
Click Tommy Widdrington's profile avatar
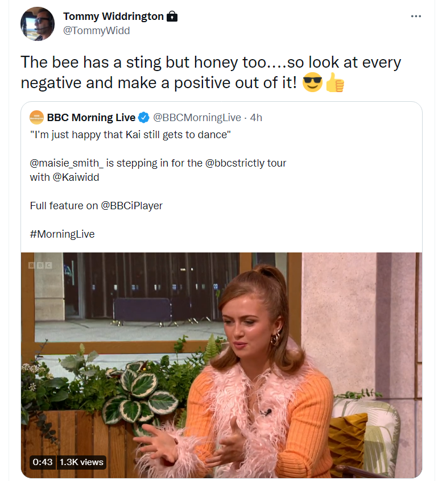pyautogui.click(x=38, y=24)
